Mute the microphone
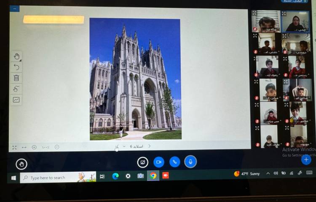The width and height of the screenshot is (316, 202). point(190,162)
